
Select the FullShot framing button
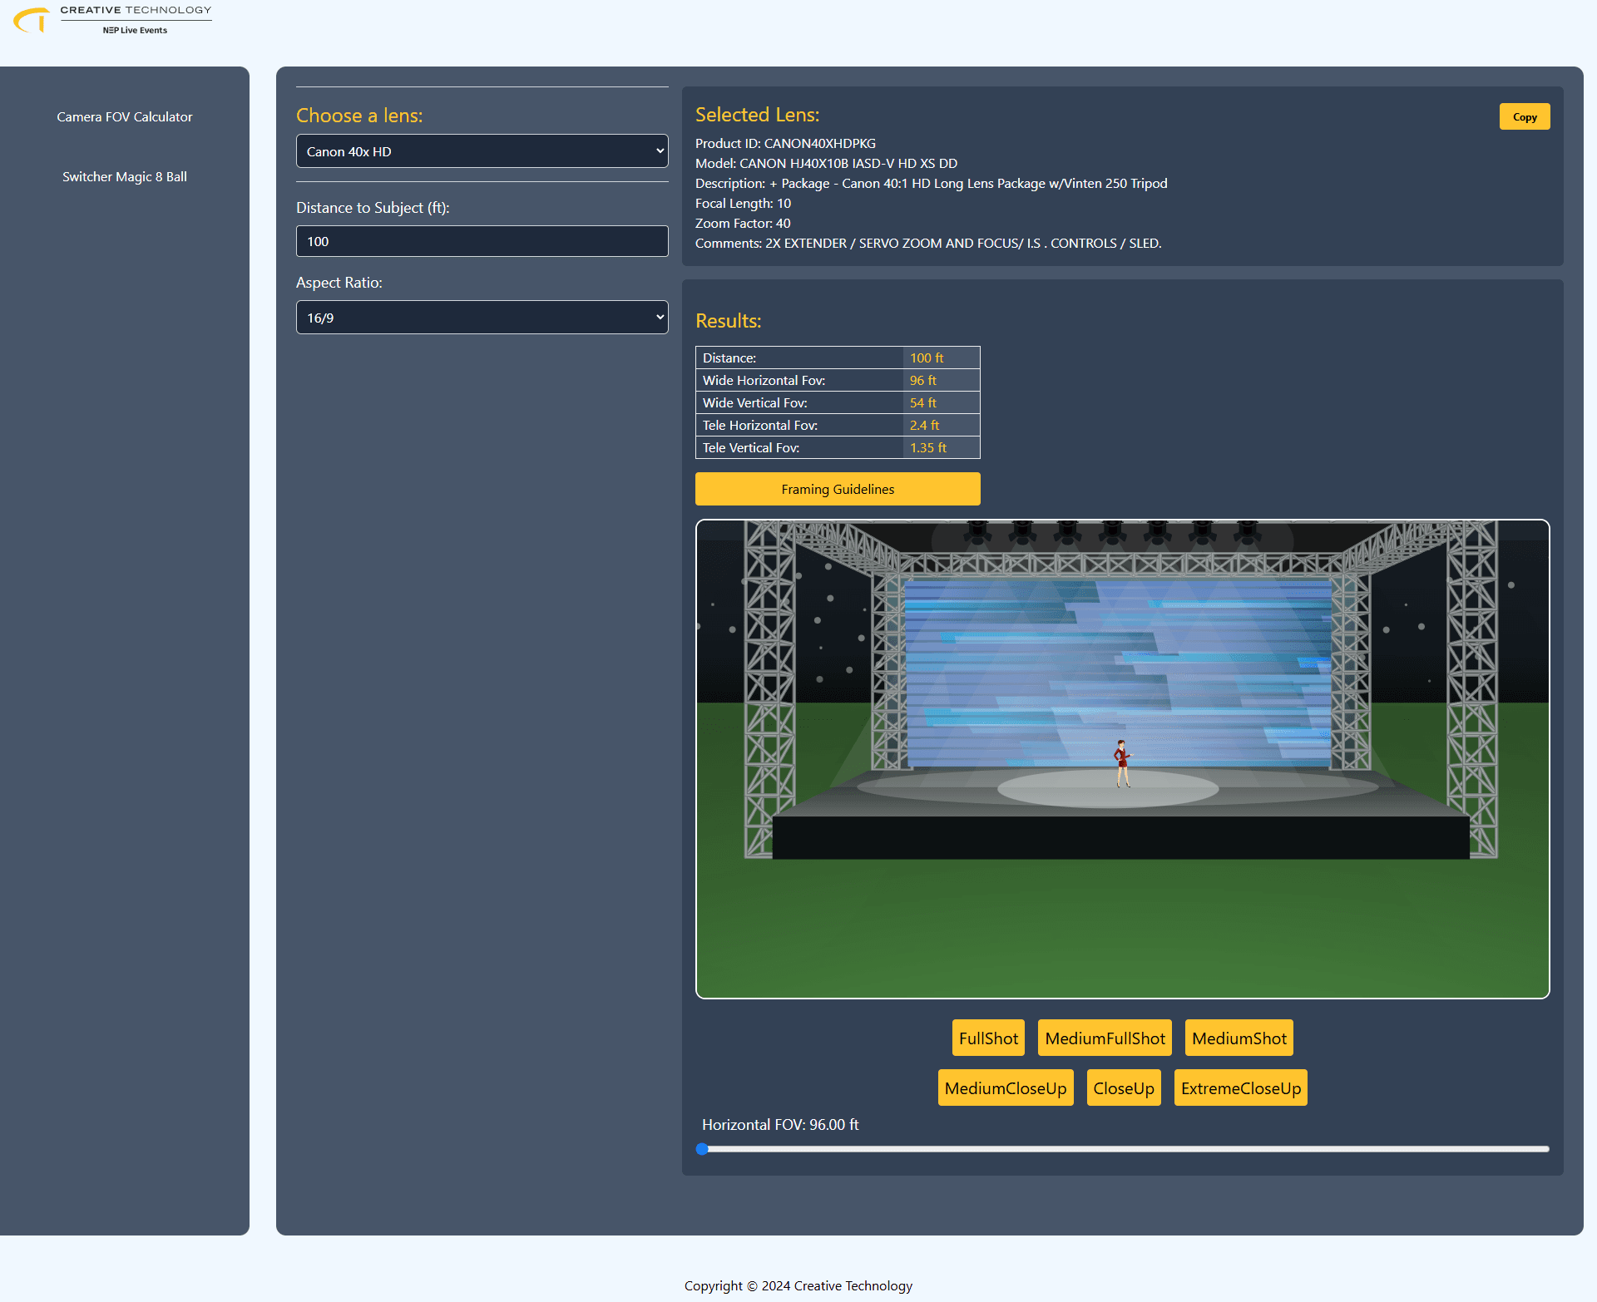(x=988, y=1038)
